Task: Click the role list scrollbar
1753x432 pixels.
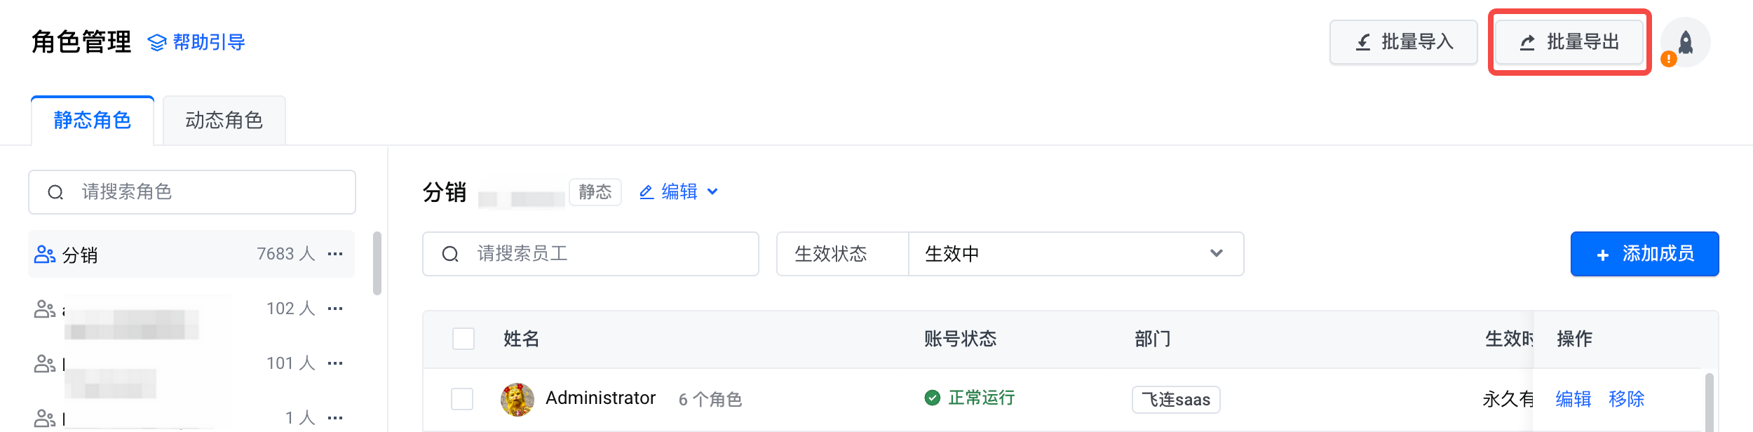Action: [x=377, y=264]
